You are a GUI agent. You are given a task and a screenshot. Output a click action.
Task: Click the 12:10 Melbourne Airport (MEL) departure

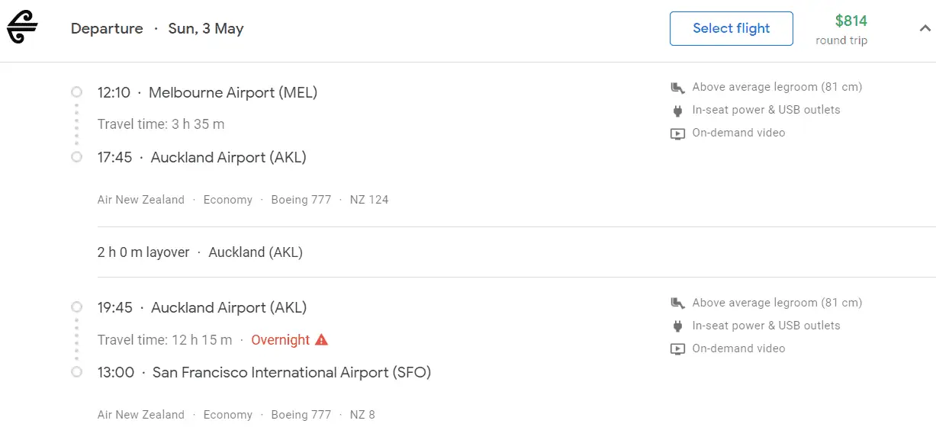pyautogui.click(x=207, y=93)
